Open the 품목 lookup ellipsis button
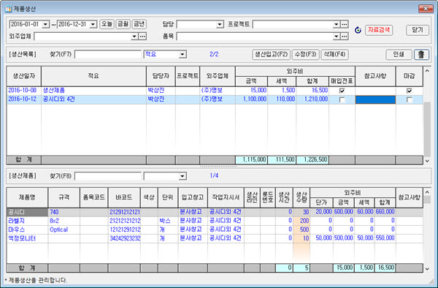Viewport: 438px width, 288px height. point(345,37)
